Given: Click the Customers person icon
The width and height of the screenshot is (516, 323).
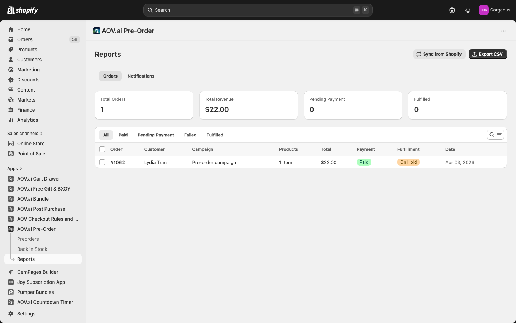Looking at the screenshot, I should pyautogui.click(x=11, y=60).
